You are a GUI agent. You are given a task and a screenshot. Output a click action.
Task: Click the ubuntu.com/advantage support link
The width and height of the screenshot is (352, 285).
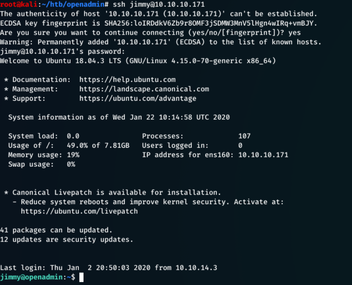pyautogui.click(x=138, y=98)
